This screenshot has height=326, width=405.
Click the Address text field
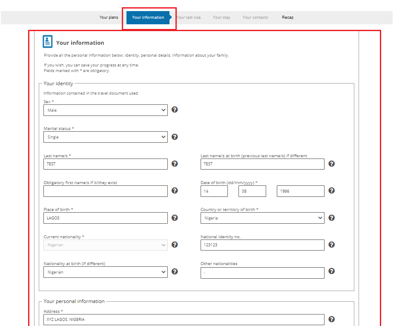click(x=184, y=320)
